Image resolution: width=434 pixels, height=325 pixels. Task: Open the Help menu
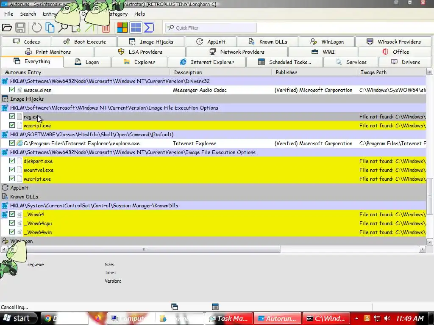[139, 14]
